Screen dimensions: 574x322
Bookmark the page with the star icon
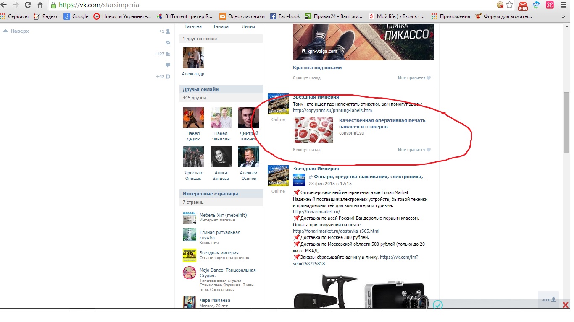(510, 5)
